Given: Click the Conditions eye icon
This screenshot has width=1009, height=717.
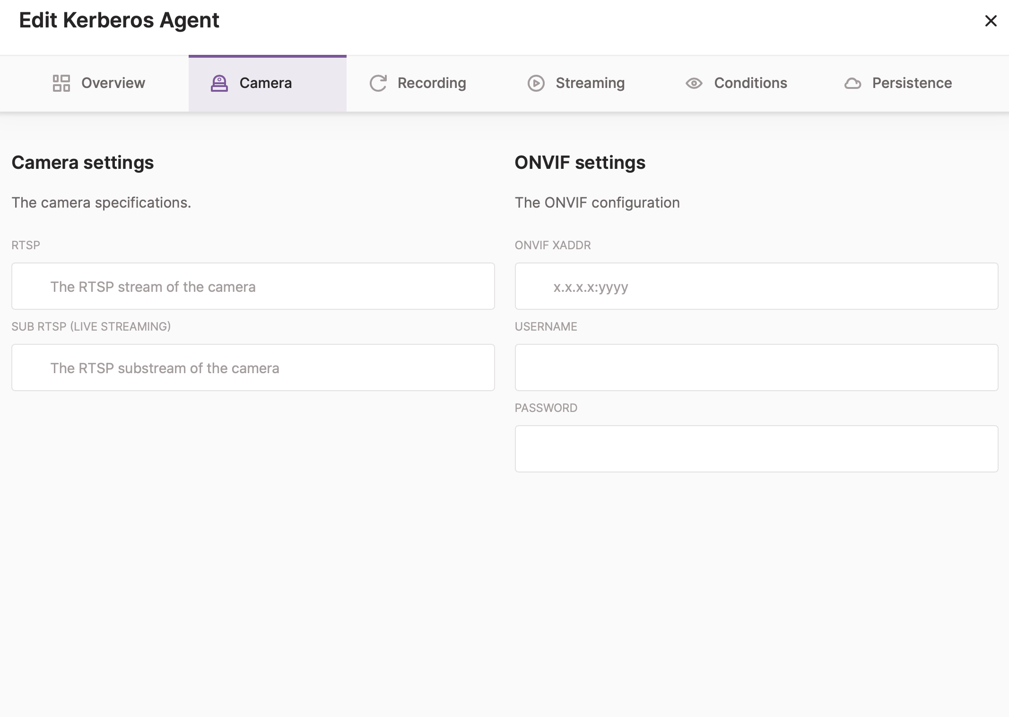Looking at the screenshot, I should [694, 83].
